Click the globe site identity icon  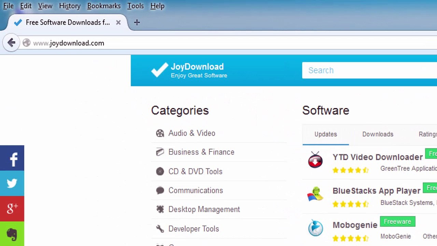click(x=26, y=43)
